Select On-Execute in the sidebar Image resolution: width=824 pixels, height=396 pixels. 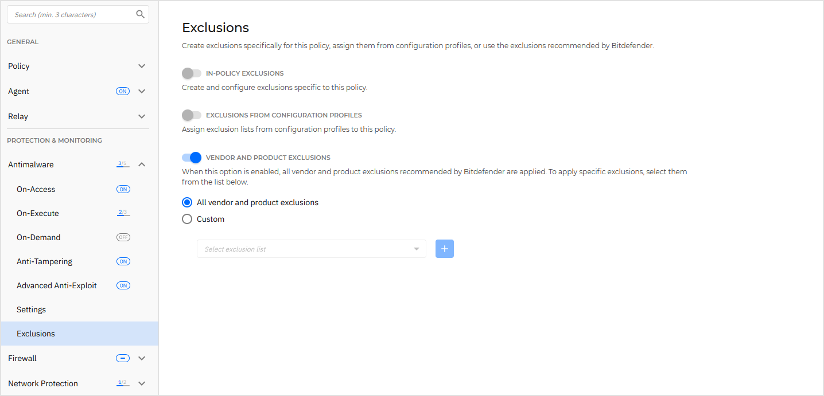pyautogui.click(x=37, y=213)
